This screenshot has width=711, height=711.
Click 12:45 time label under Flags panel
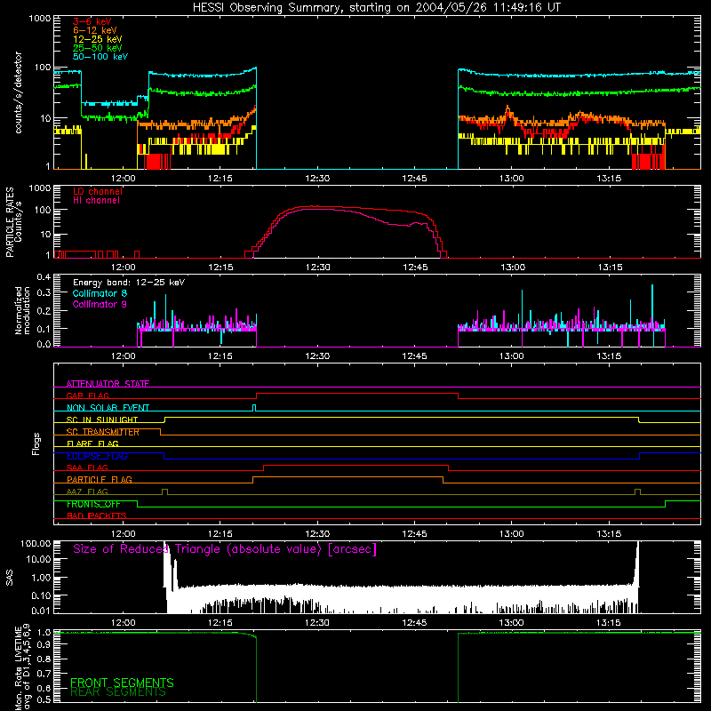[x=414, y=534]
